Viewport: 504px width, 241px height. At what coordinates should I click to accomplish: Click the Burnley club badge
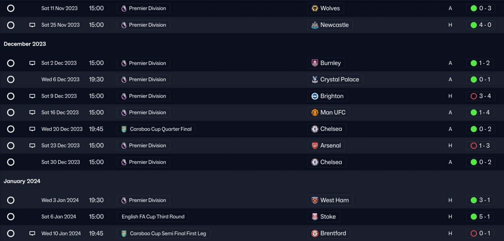click(x=315, y=63)
